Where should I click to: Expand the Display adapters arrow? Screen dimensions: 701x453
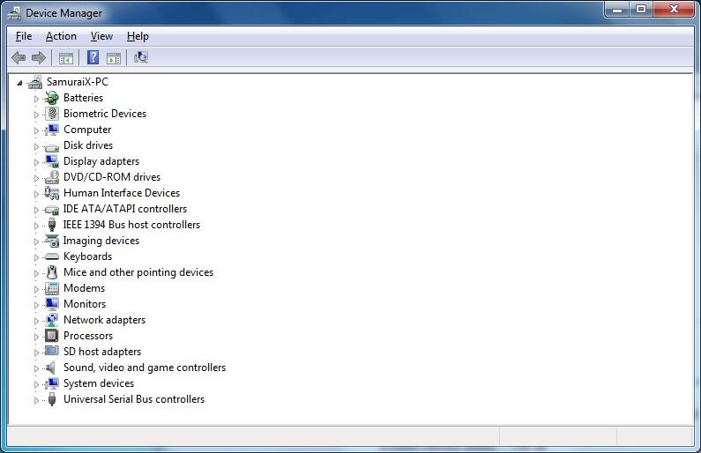point(37,162)
